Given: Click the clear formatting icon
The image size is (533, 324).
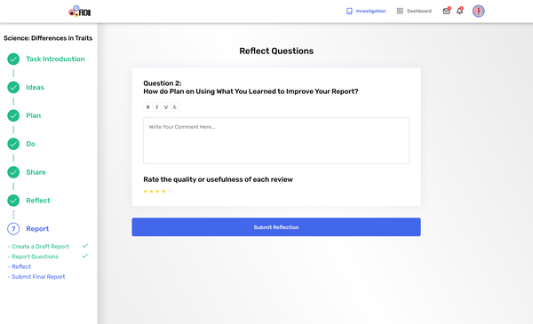Looking at the screenshot, I should 174,107.
